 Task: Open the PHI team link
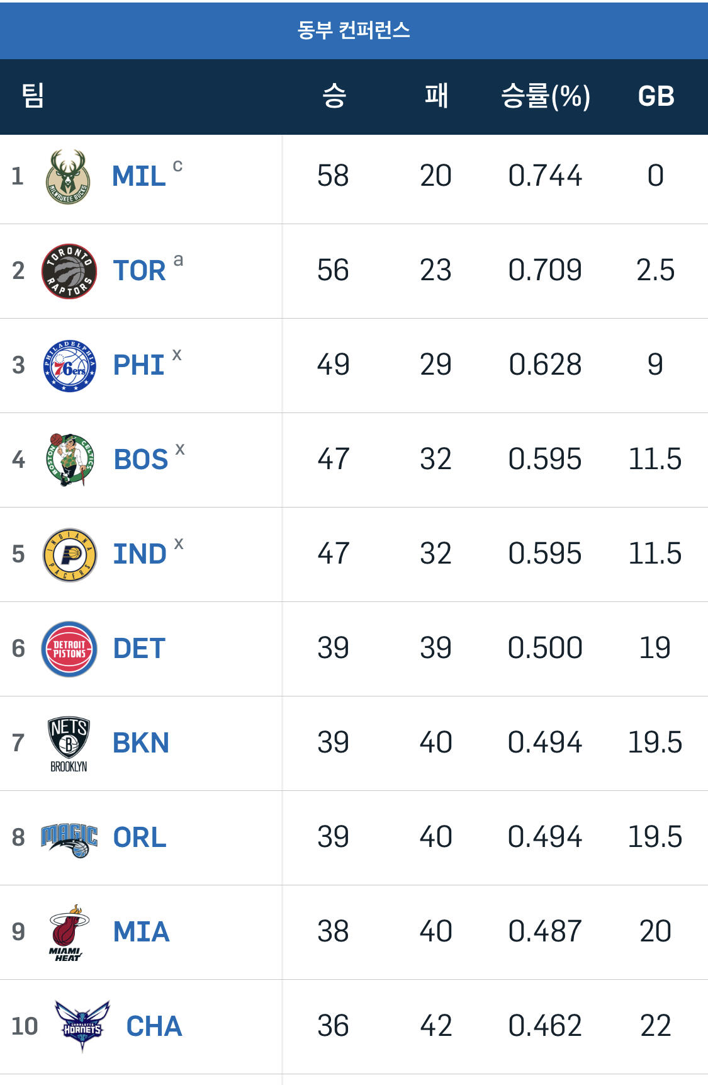(x=138, y=365)
